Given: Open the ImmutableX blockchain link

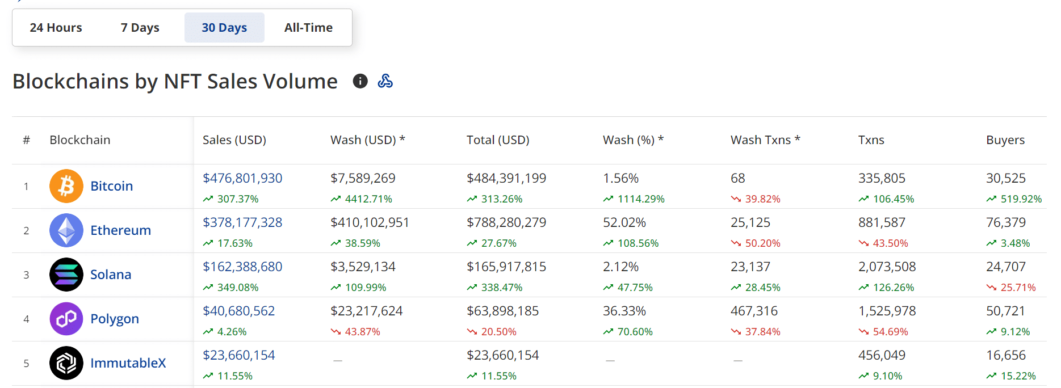Looking at the screenshot, I should (x=128, y=363).
